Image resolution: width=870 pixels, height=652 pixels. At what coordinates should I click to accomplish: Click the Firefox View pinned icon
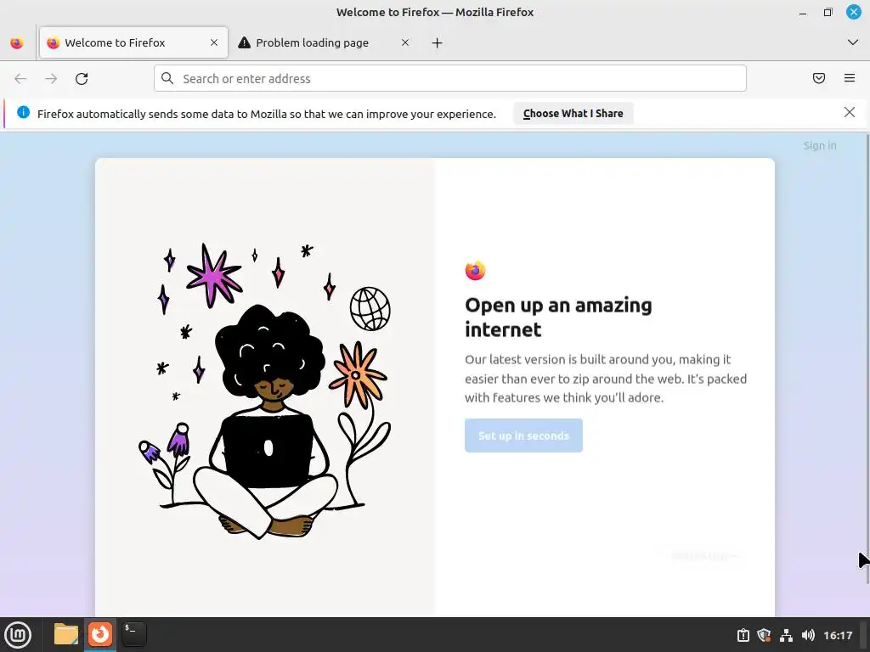[x=17, y=42]
